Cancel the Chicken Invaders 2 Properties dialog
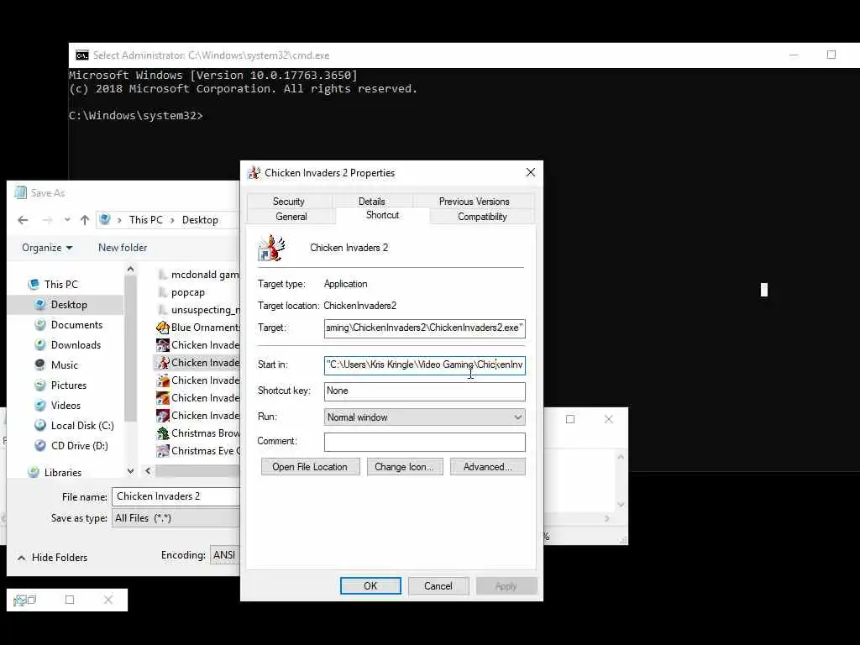Image resolution: width=860 pixels, height=645 pixels. click(x=438, y=585)
